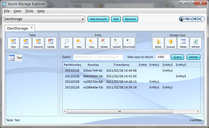Switch storage type to Tables
The width and height of the screenshot is (209, 128).
(x=183, y=43)
